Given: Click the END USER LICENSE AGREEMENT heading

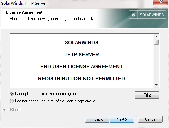Looking at the screenshot, I should point(82,67).
